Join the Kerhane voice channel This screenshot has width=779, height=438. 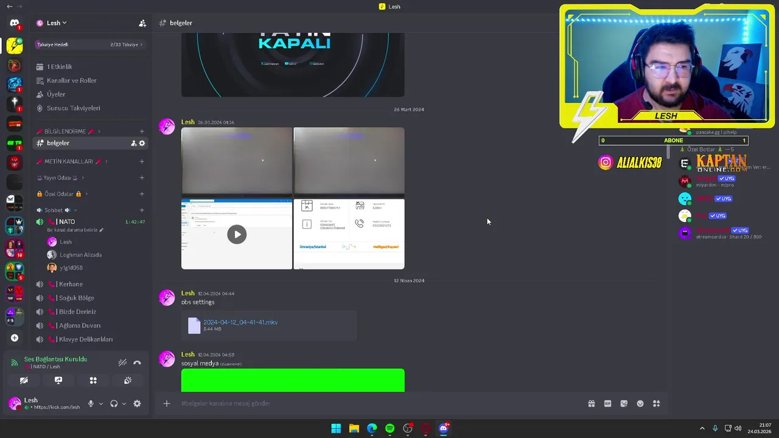[x=90, y=284]
